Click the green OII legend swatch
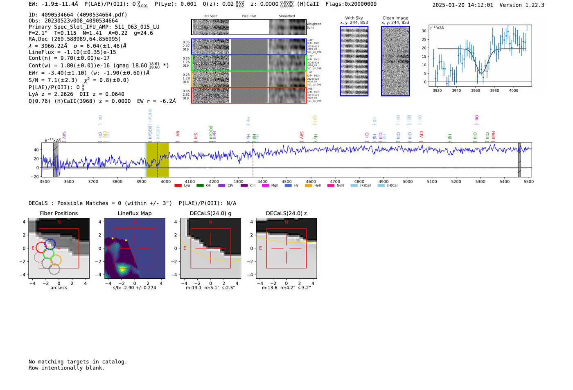The image size is (573, 390). (200, 186)
